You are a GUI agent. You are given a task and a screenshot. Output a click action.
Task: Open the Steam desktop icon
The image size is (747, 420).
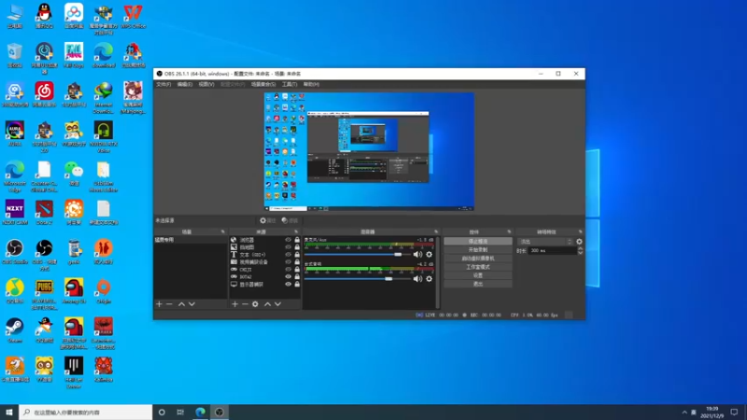(15, 330)
